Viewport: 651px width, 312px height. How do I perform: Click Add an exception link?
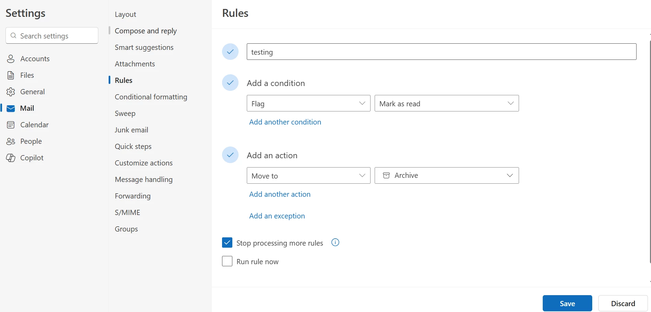277,216
